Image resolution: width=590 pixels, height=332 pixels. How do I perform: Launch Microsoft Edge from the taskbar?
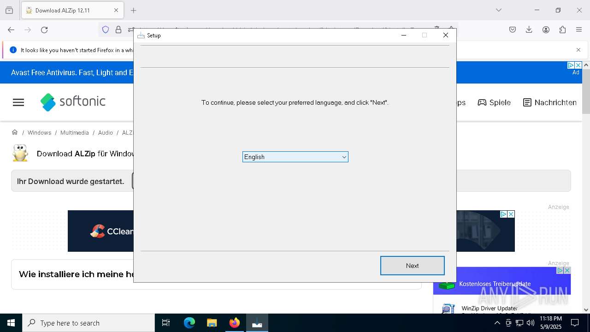pyautogui.click(x=189, y=323)
